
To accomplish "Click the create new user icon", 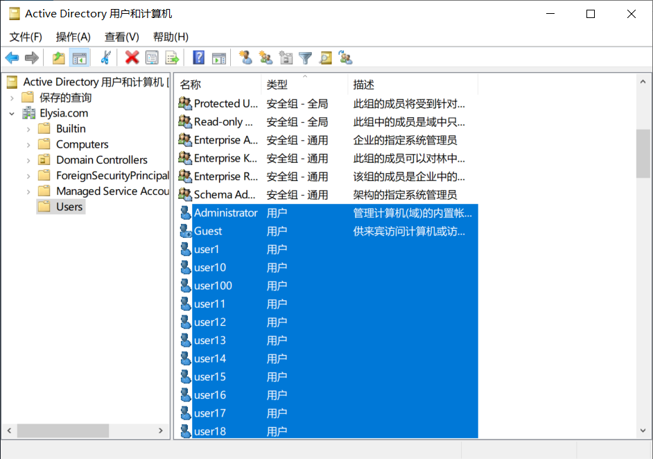I will click(x=245, y=58).
